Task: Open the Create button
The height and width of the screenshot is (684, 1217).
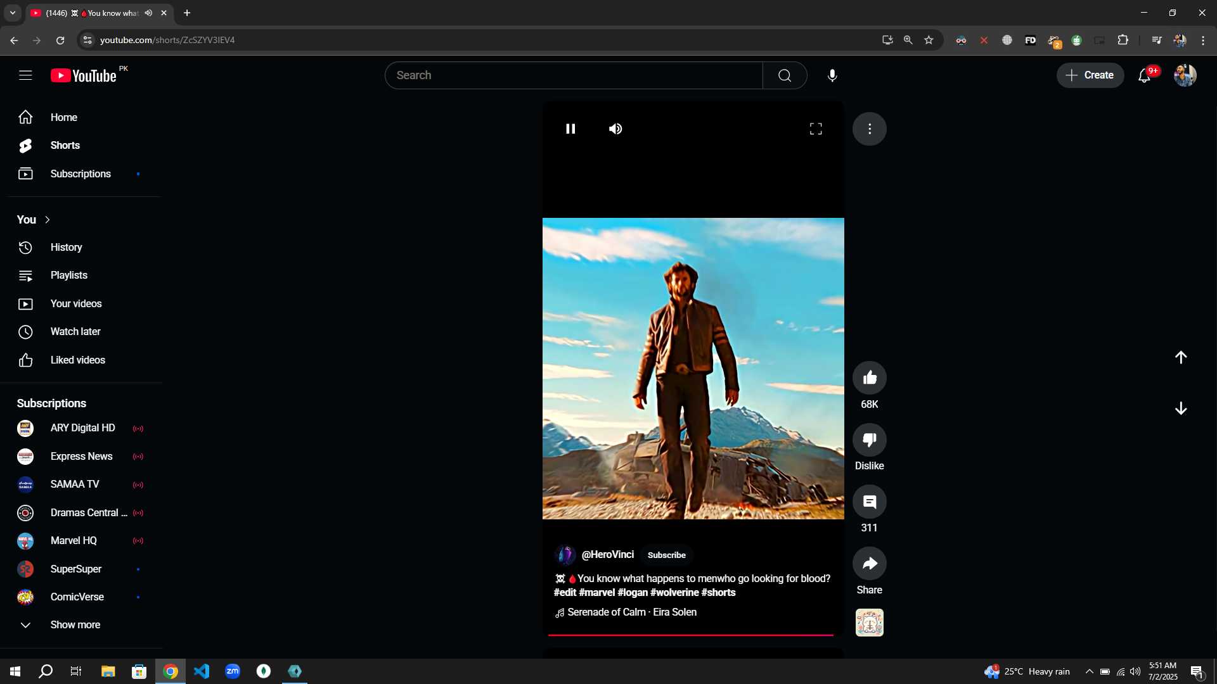Action: [x=1090, y=75]
